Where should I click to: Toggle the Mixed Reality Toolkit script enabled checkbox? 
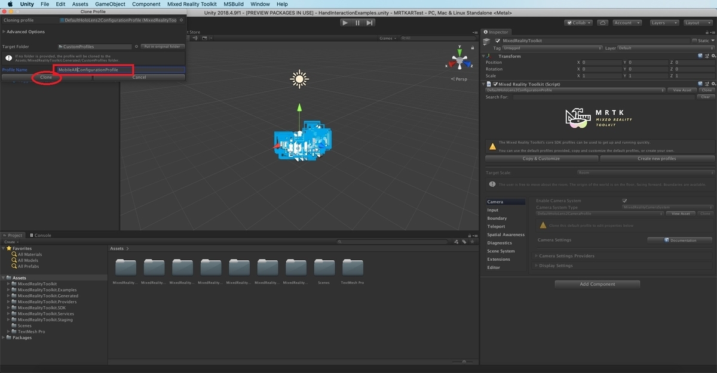[x=495, y=84]
